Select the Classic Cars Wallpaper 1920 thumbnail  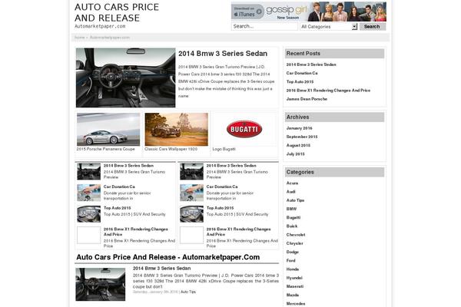point(177,129)
